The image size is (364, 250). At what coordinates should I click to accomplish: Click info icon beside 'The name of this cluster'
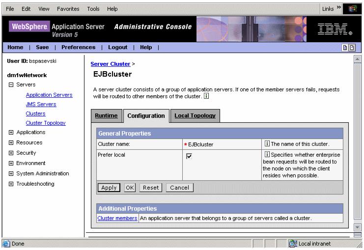[x=267, y=143]
